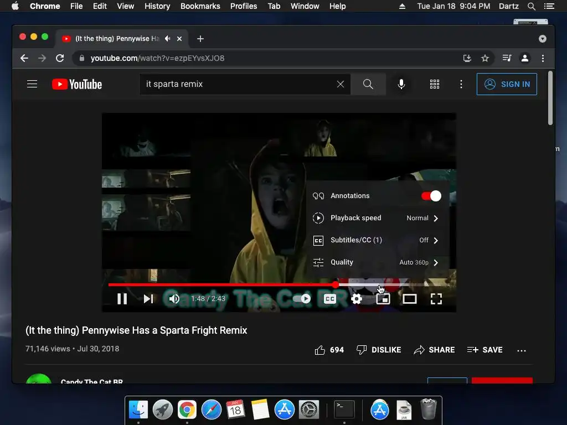The height and width of the screenshot is (425, 567).
Task: Open the History menu
Action: tap(157, 6)
